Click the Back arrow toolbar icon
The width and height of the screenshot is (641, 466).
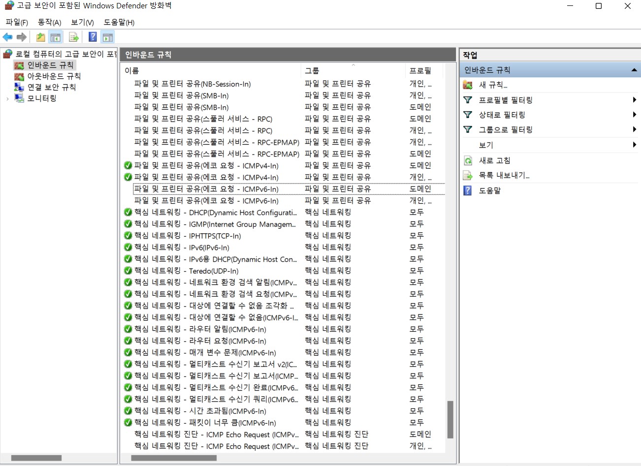[7, 37]
